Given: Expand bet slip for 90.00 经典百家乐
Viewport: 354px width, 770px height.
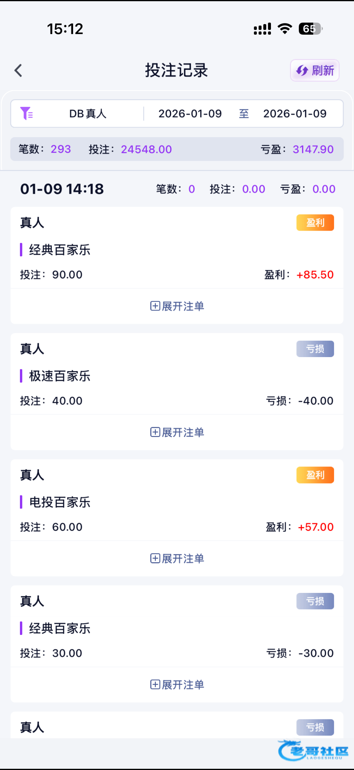Looking at the screenshot, I should [x=177, y=306].
